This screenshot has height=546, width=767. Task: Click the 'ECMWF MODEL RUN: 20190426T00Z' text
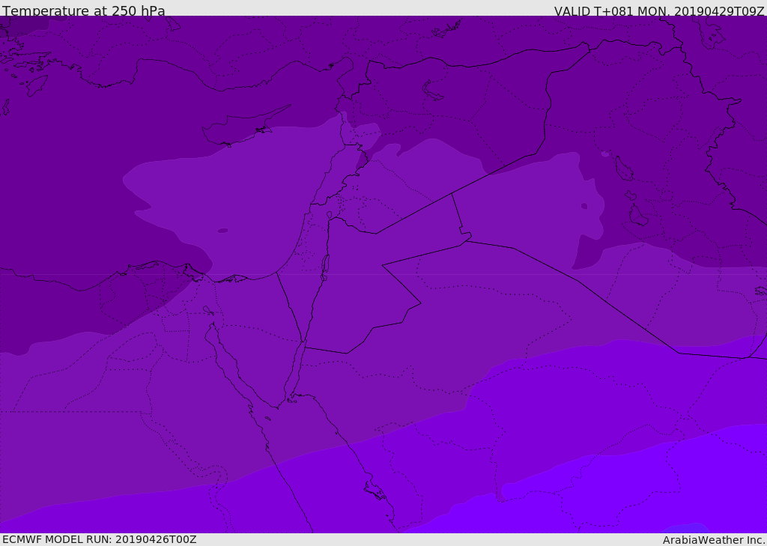100,539
